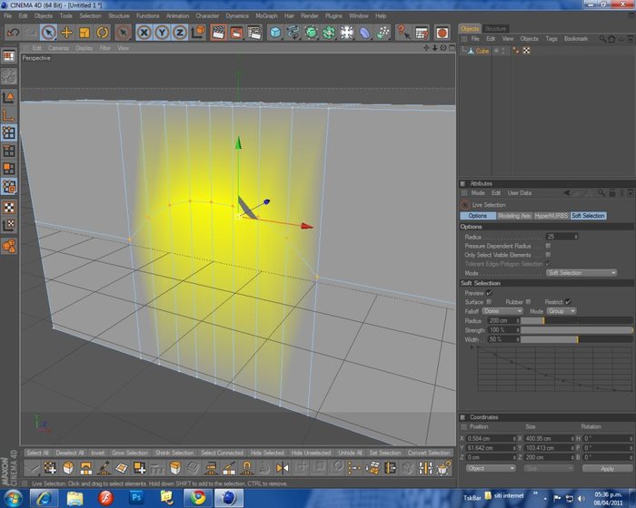The width and height of the screenshot is (636, 508).
Task: Click the Select Connected button
Action: 222,453
